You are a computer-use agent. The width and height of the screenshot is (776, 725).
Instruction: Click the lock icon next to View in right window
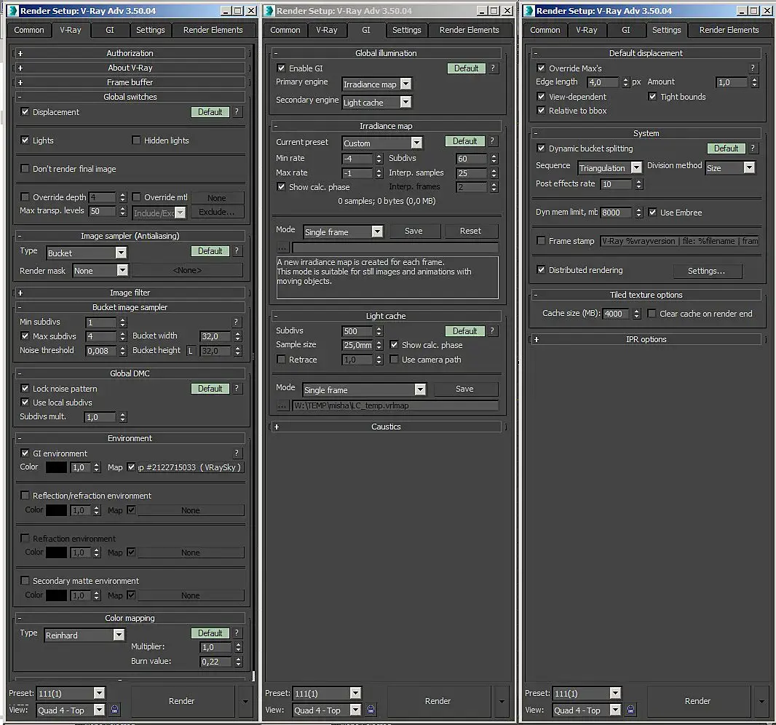(x=630, y=710)
